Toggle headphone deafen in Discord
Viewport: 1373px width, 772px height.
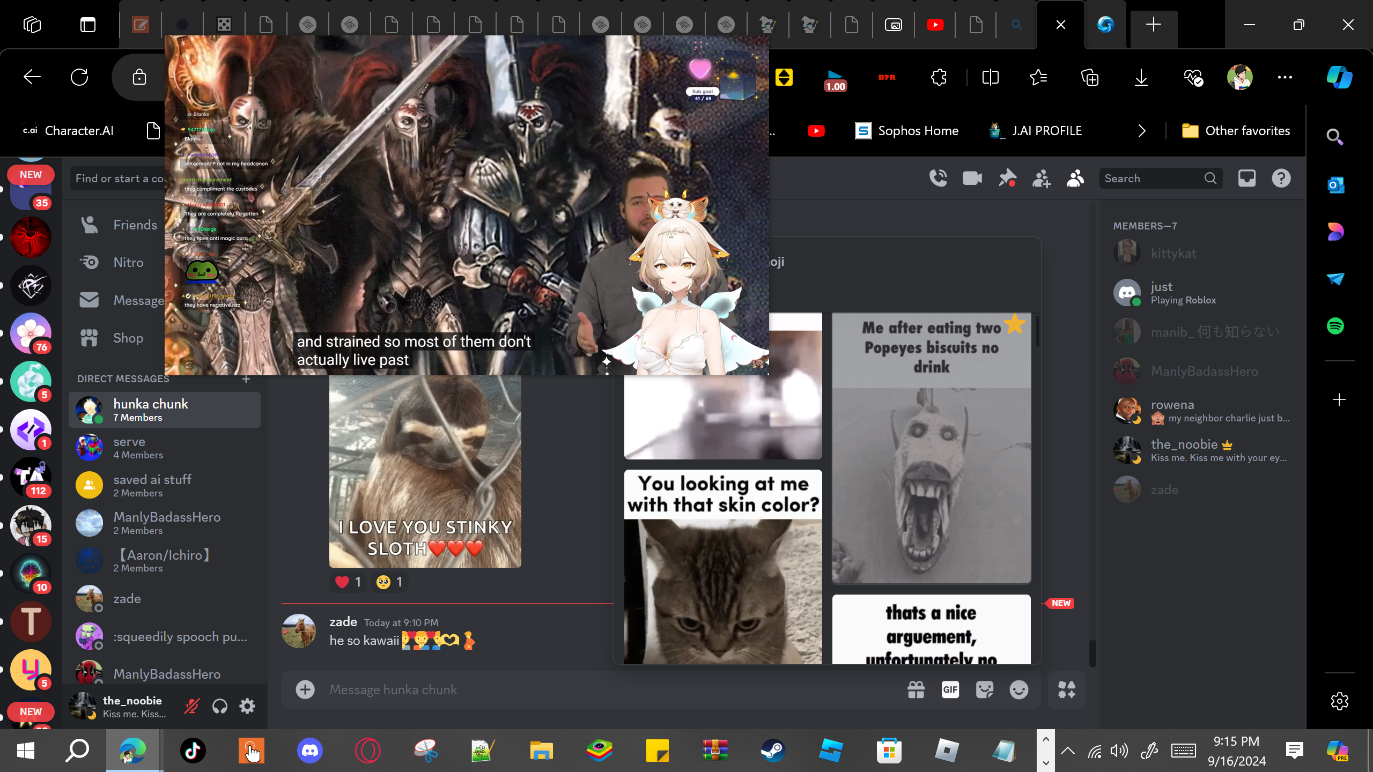tap(220, 707)
